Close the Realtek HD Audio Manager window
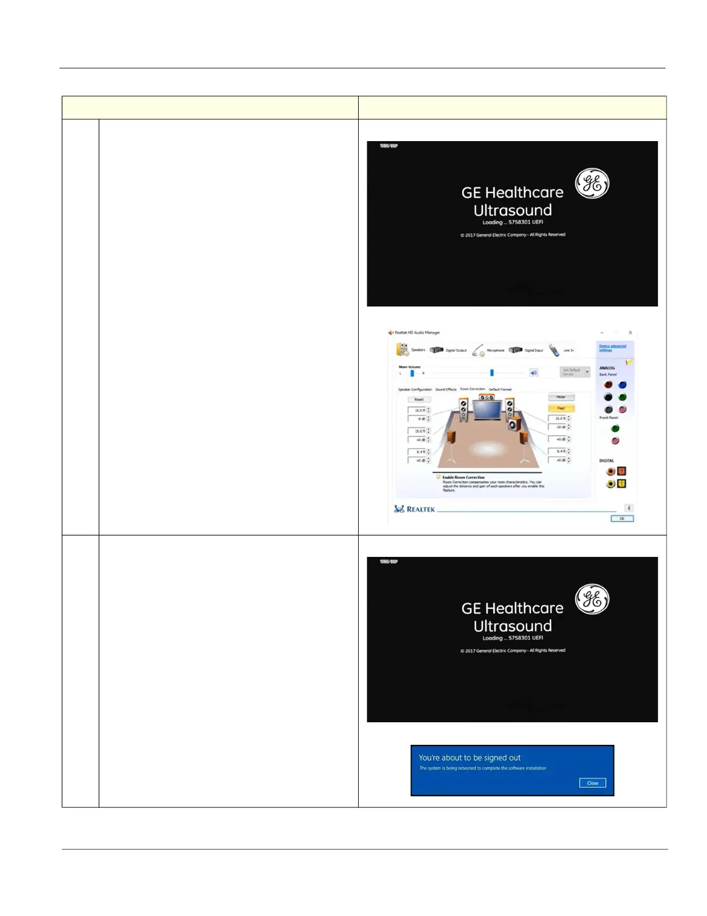 pyautogui.click(x=630, y=333)
